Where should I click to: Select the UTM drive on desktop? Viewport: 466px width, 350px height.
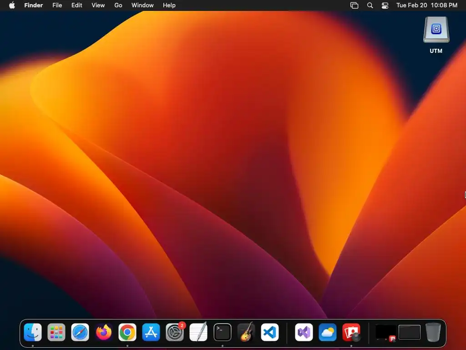[x=436, y=35]
